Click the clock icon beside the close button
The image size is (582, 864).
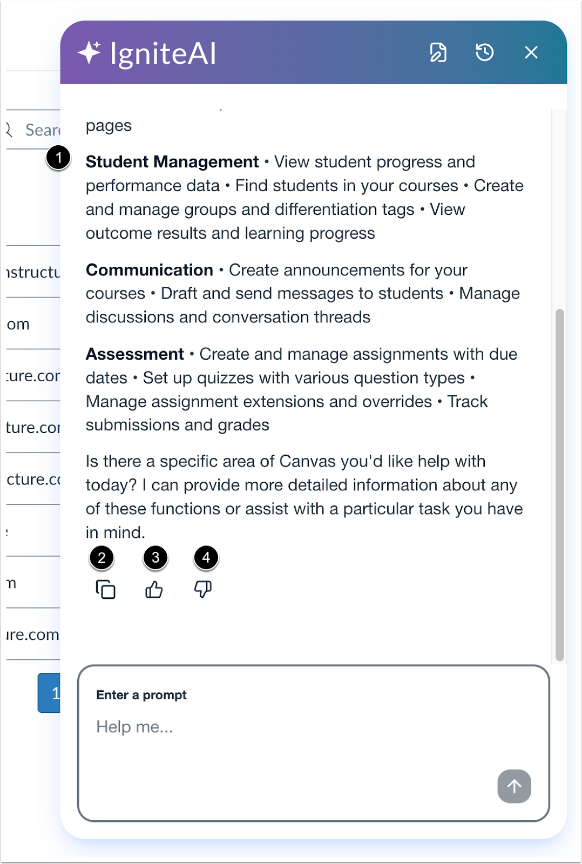click(485, 53)
